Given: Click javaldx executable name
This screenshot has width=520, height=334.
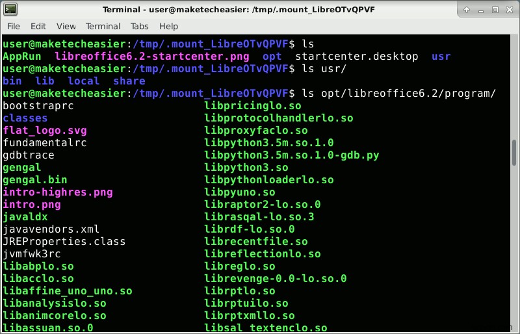Looking at the screenshot, I should point(25,217).
